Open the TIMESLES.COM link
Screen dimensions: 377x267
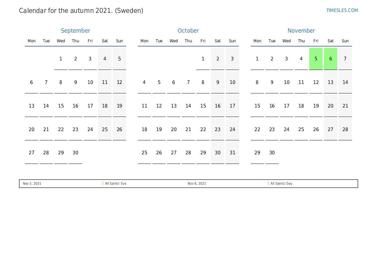pyautogui.click(x=342, y=10)
